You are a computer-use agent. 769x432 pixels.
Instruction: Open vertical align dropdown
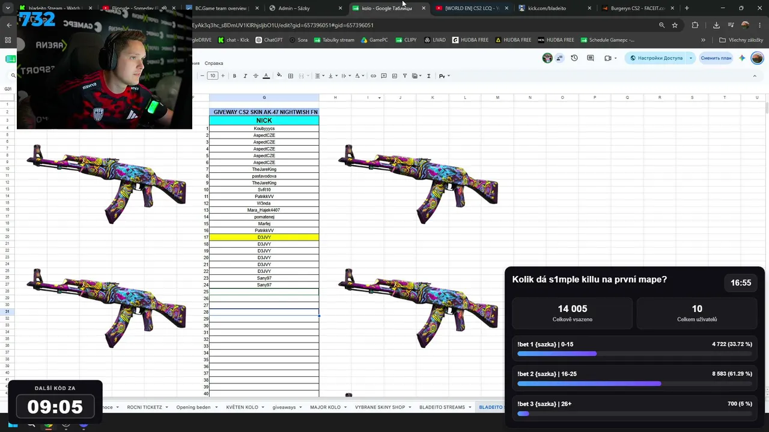point(332,76)
